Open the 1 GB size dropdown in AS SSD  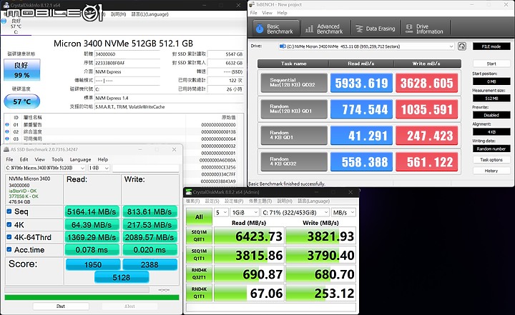[99, 168]
